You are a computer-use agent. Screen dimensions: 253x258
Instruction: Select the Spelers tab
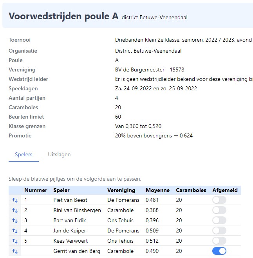23,154
